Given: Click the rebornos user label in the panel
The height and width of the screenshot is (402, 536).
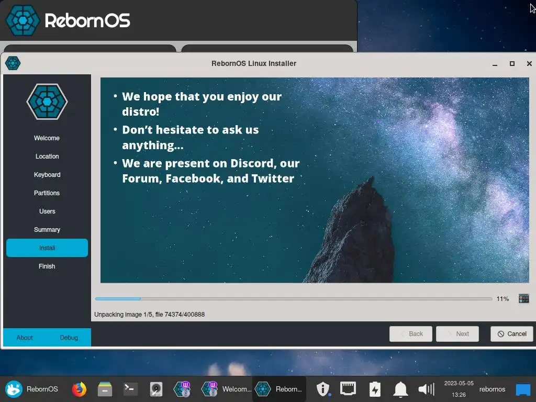Looking at the screenshot, I should 492,389.
